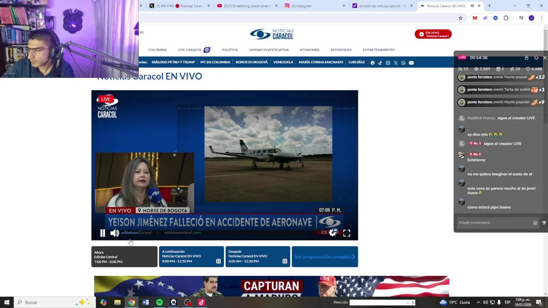Select A continuación 8:00 PM schedule card
The width and height of the screenshot is (548, 308).
(x=191, y=257)
